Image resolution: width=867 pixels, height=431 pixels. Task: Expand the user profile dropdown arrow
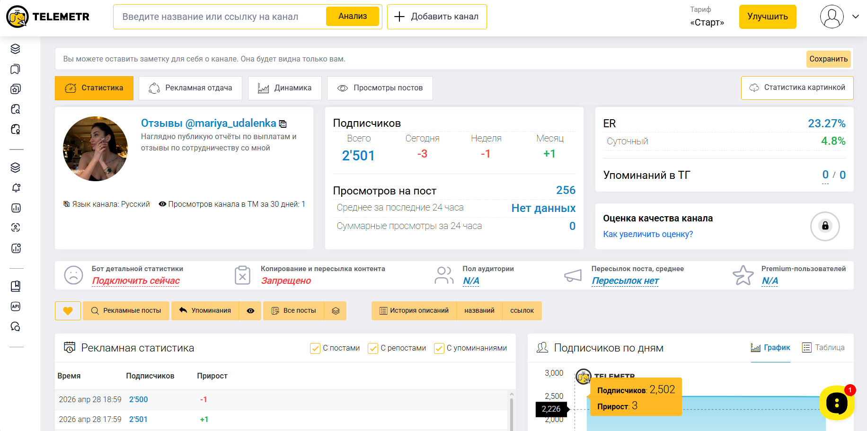coord(856,17)
